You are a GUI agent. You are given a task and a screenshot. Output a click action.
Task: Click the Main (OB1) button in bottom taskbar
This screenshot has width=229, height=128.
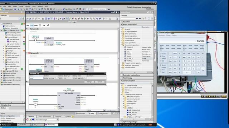tap(52, 125)
